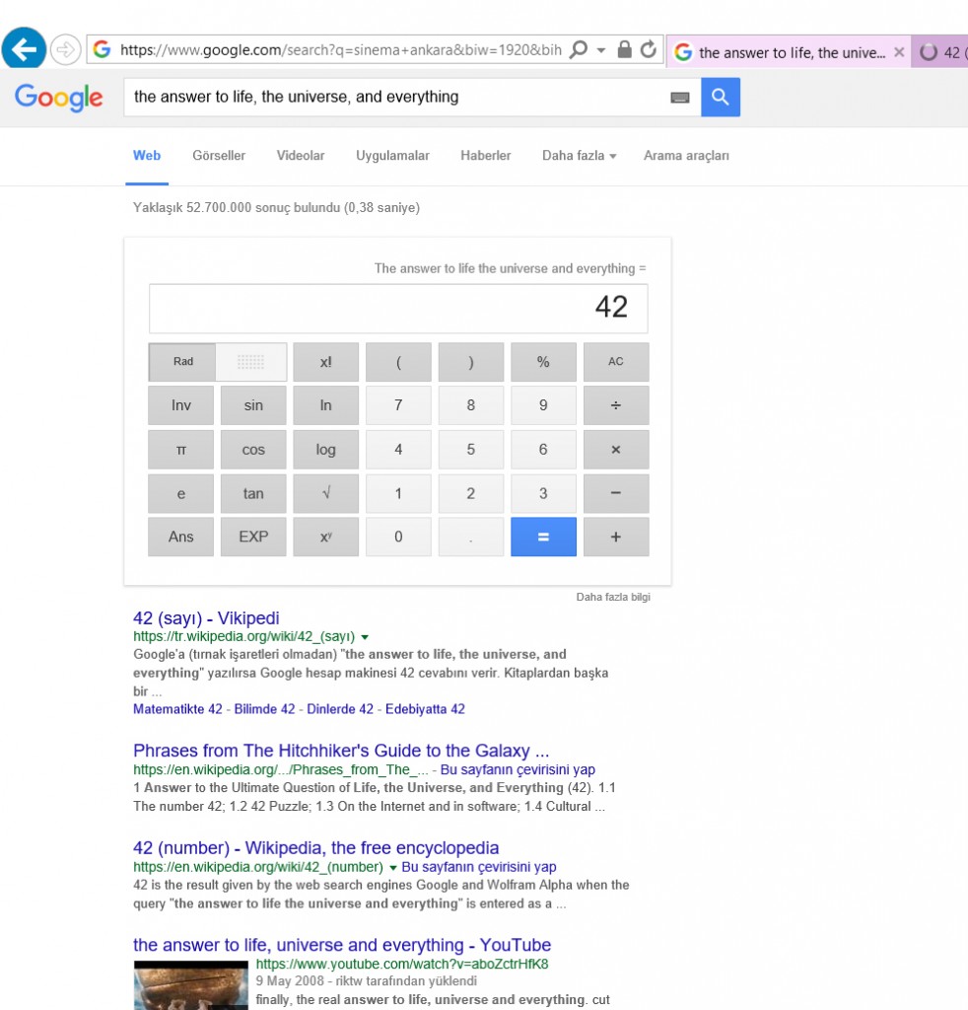Open the Uygulamalar tab
968x1010 pixels.
tap(392, 155)
